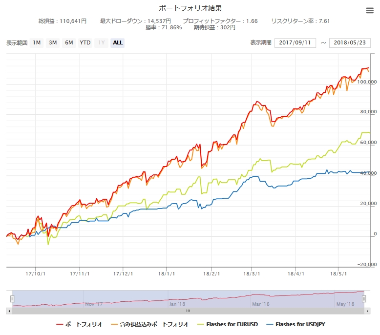Image resolution: width=380 pixels, height=335 pixels.
Task: Click the Nov '17 navigator label
Action: [x=94, y=304]
